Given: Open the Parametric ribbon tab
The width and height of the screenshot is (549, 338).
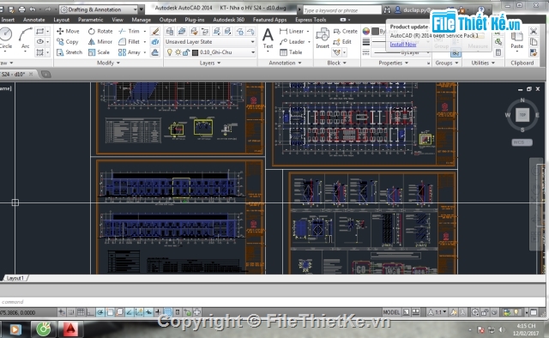Looking at the screenshot, I should point(90,20).
